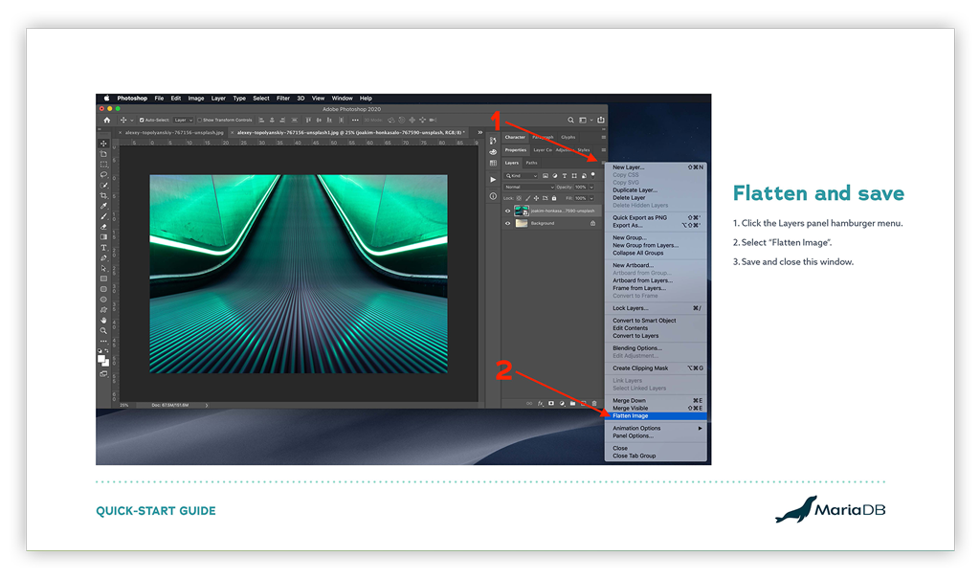
Task: Open the Filter menu in menu bar
Action: coord(283,98)
